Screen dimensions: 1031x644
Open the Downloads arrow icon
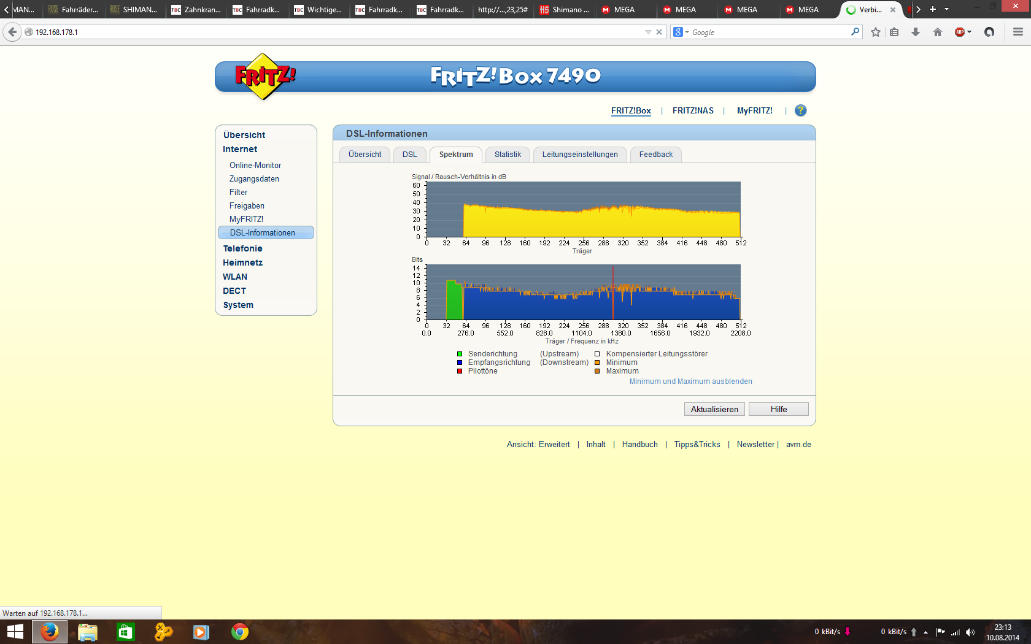pyautogui.click(x=916, y=32)
